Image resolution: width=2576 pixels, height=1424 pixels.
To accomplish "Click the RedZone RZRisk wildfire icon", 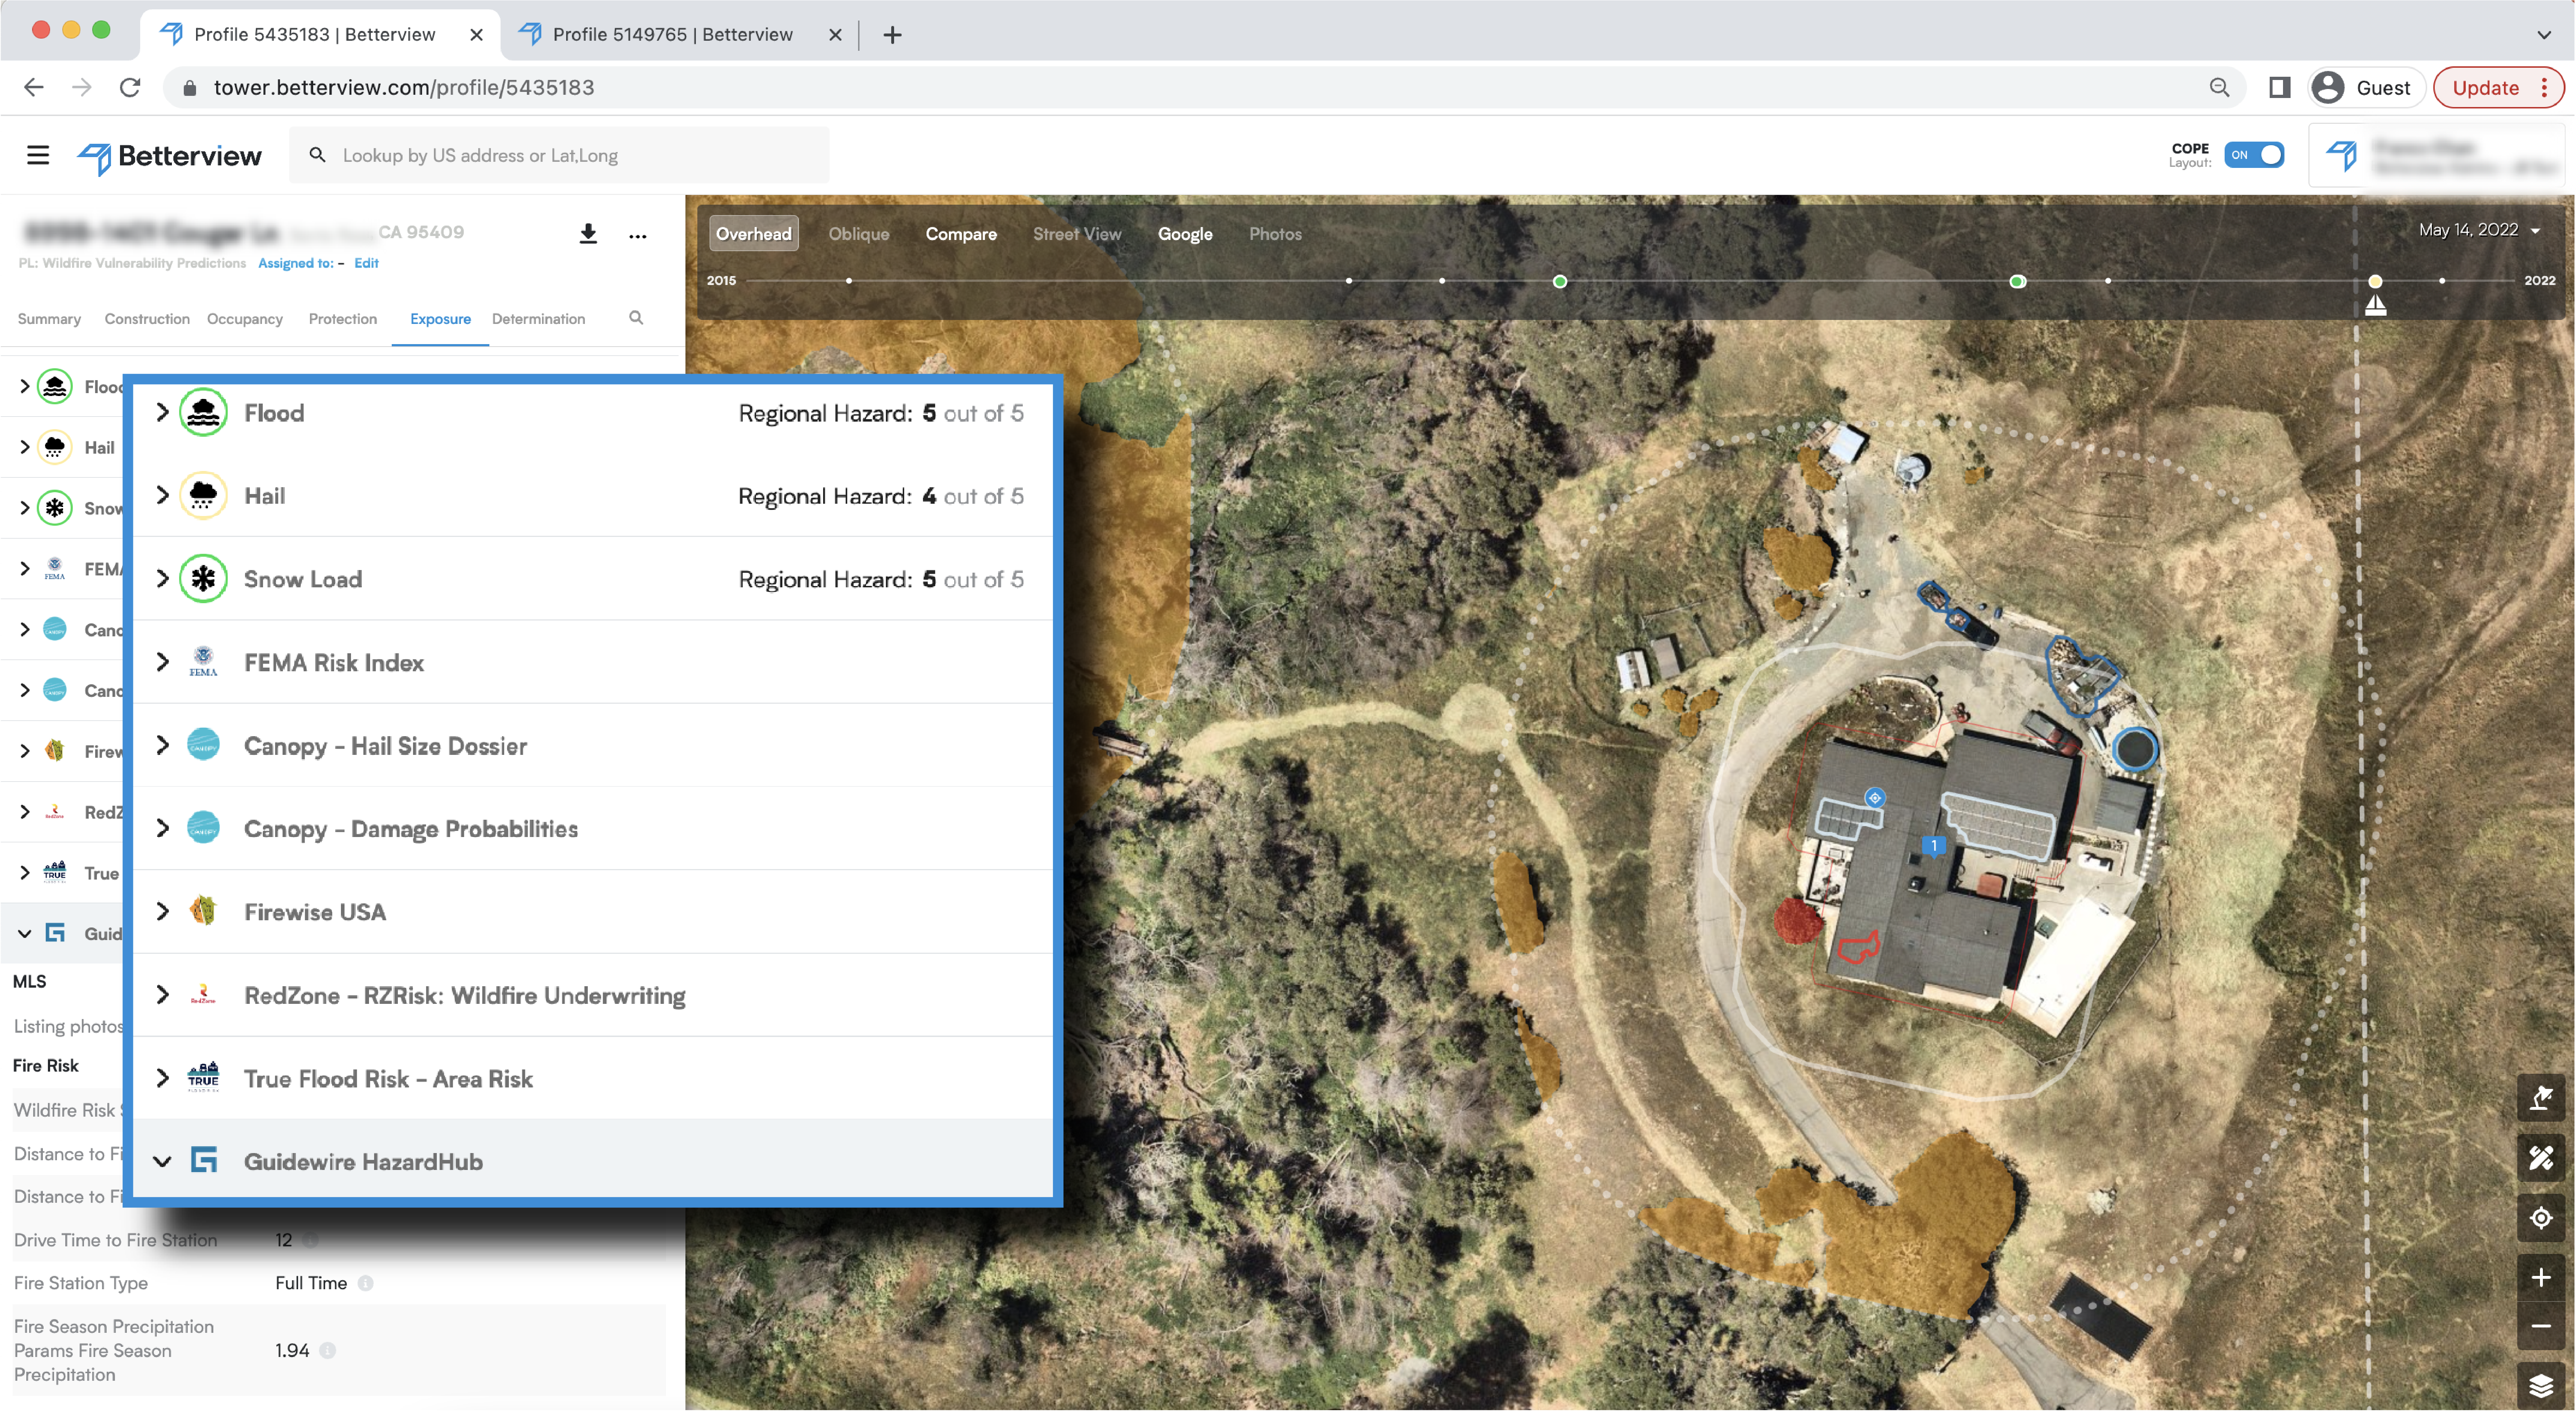I will click(205, 994).
